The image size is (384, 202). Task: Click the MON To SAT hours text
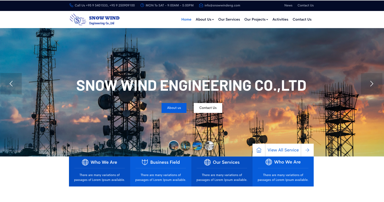pos(170,5)
